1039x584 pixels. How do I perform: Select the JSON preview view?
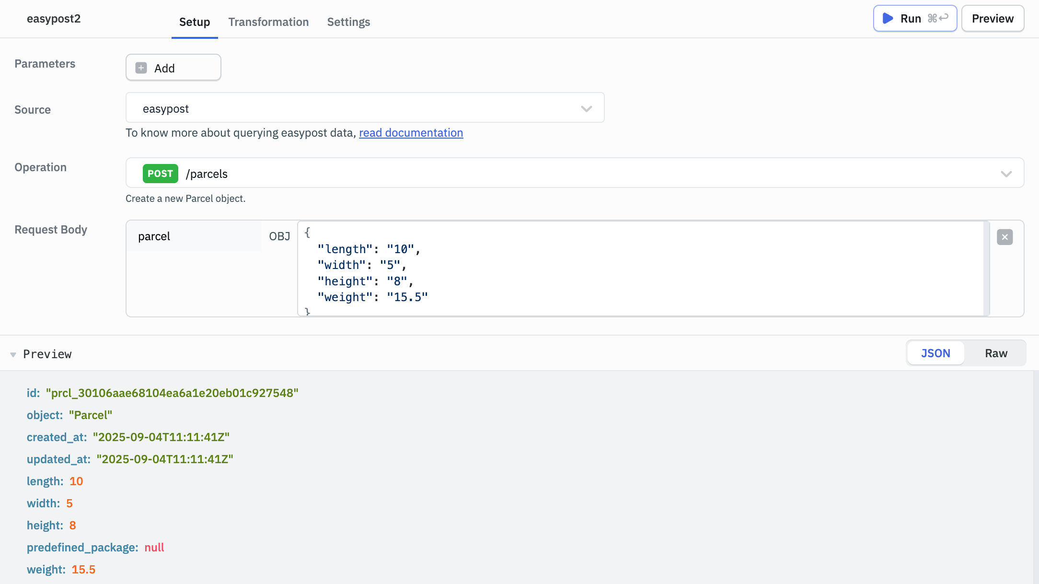coord(935,353)
